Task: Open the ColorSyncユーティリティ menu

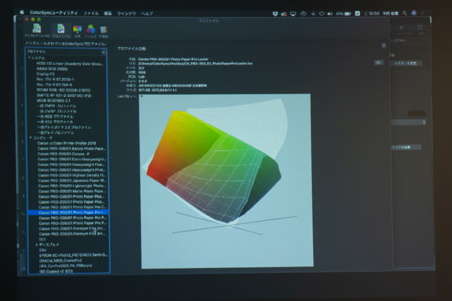Action: pos(54,12)
